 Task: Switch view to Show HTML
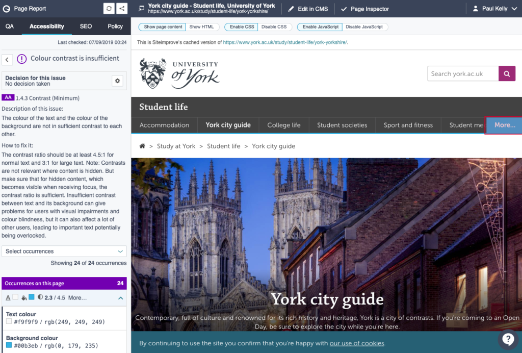point(202,27)
